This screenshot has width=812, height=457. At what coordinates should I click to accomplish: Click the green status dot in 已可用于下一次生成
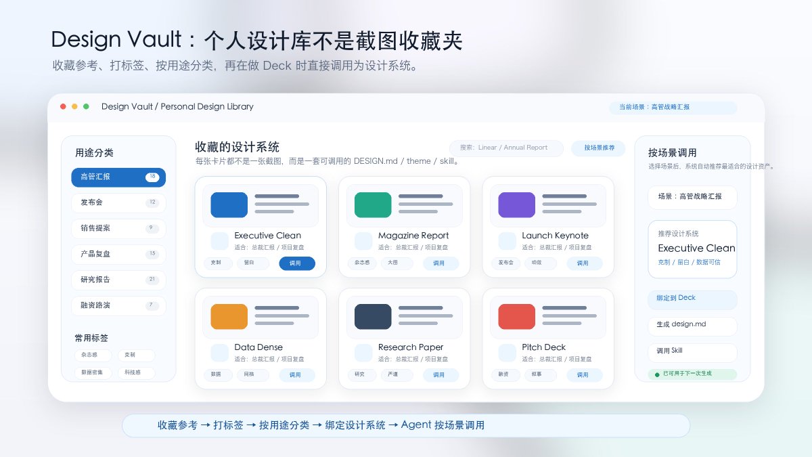(x=657, y=374)
